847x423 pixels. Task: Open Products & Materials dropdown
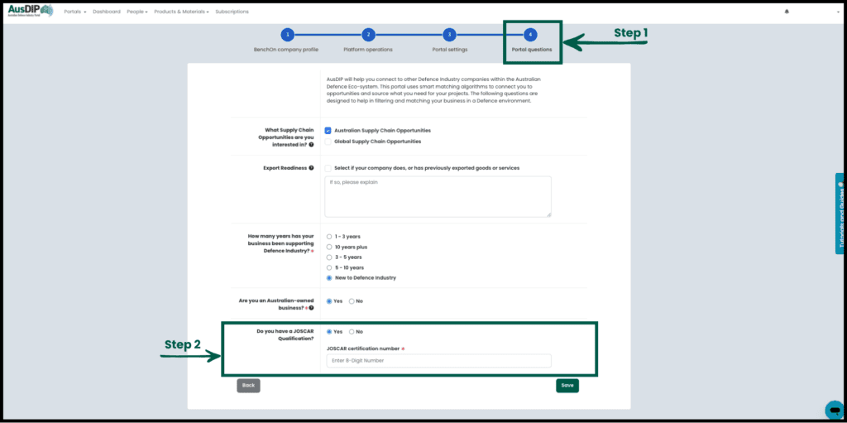(182, 12)
